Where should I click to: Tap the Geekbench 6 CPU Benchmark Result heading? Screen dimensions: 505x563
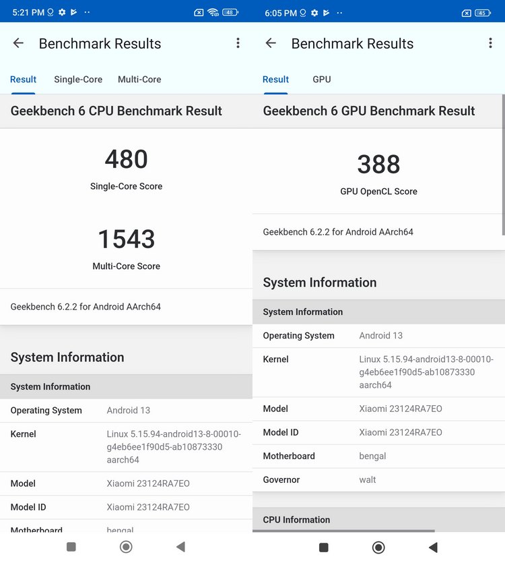(x=116, y=111)
